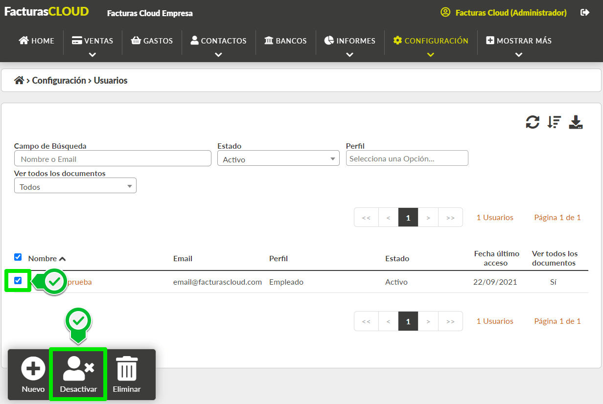
Task: Click the download/export icon
Action: pyautogui.click(x=576, y=122)
